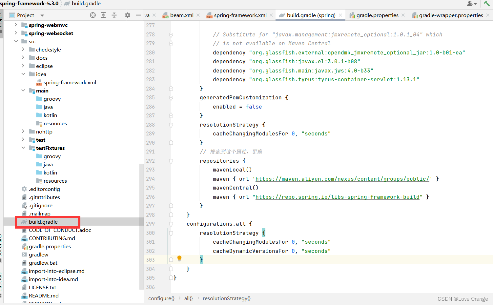
Task: Select import-into-idea.md file
Action: point(53,279)
